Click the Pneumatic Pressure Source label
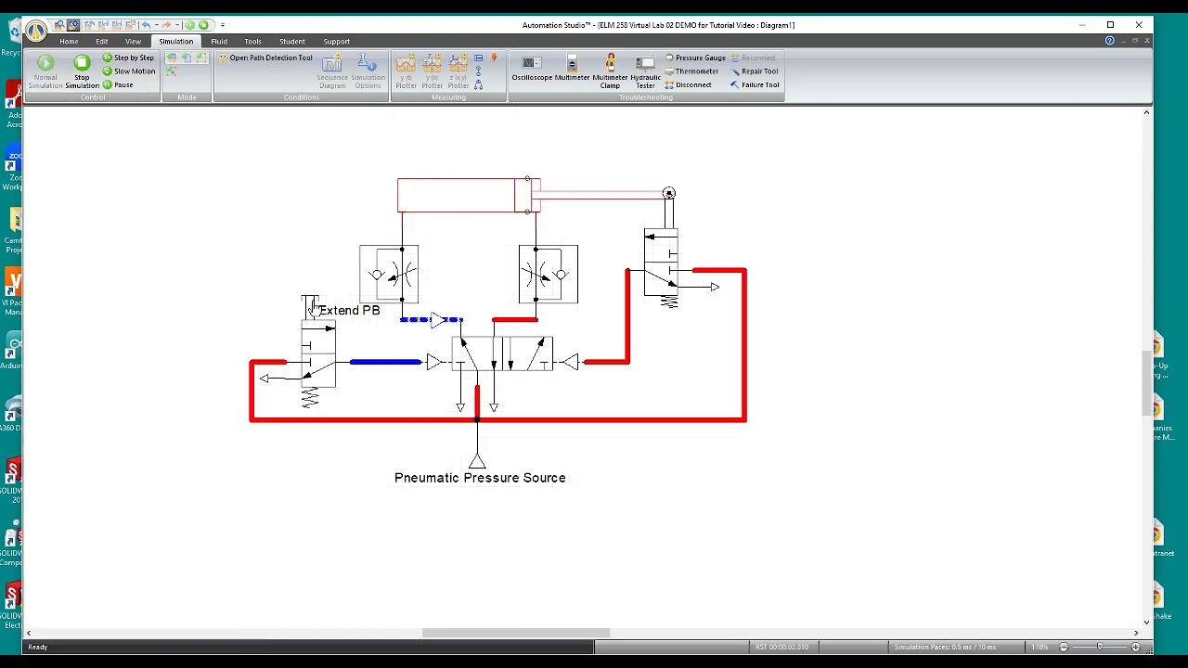The height and width of the screenshot is (668, 1188). pos(480,478)
